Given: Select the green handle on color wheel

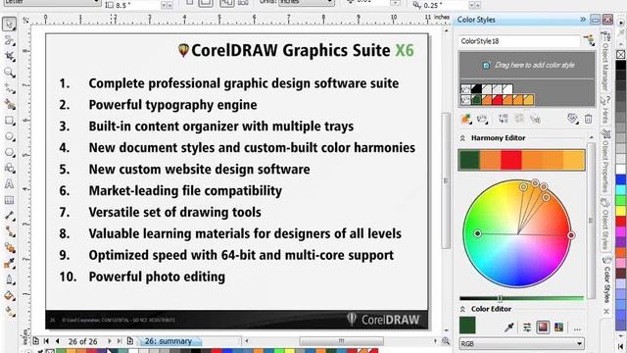Looking at the screenshot, I should tap(477, 233).
